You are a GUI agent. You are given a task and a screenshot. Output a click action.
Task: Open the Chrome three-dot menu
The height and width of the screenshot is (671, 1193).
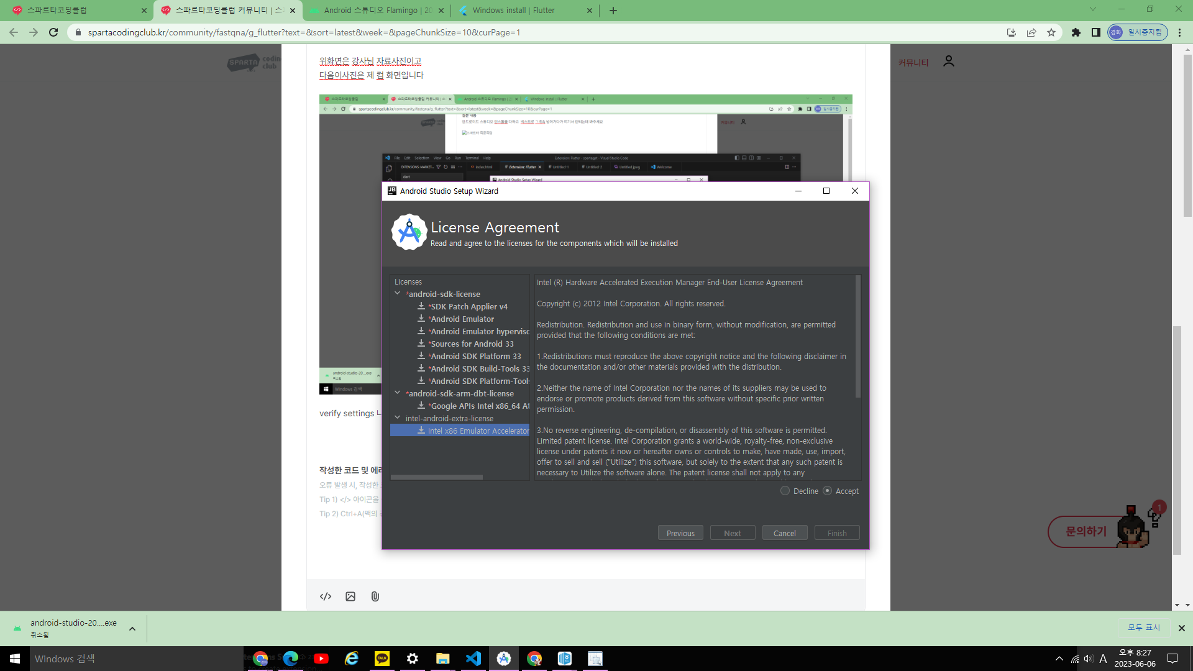(1179, 32)
